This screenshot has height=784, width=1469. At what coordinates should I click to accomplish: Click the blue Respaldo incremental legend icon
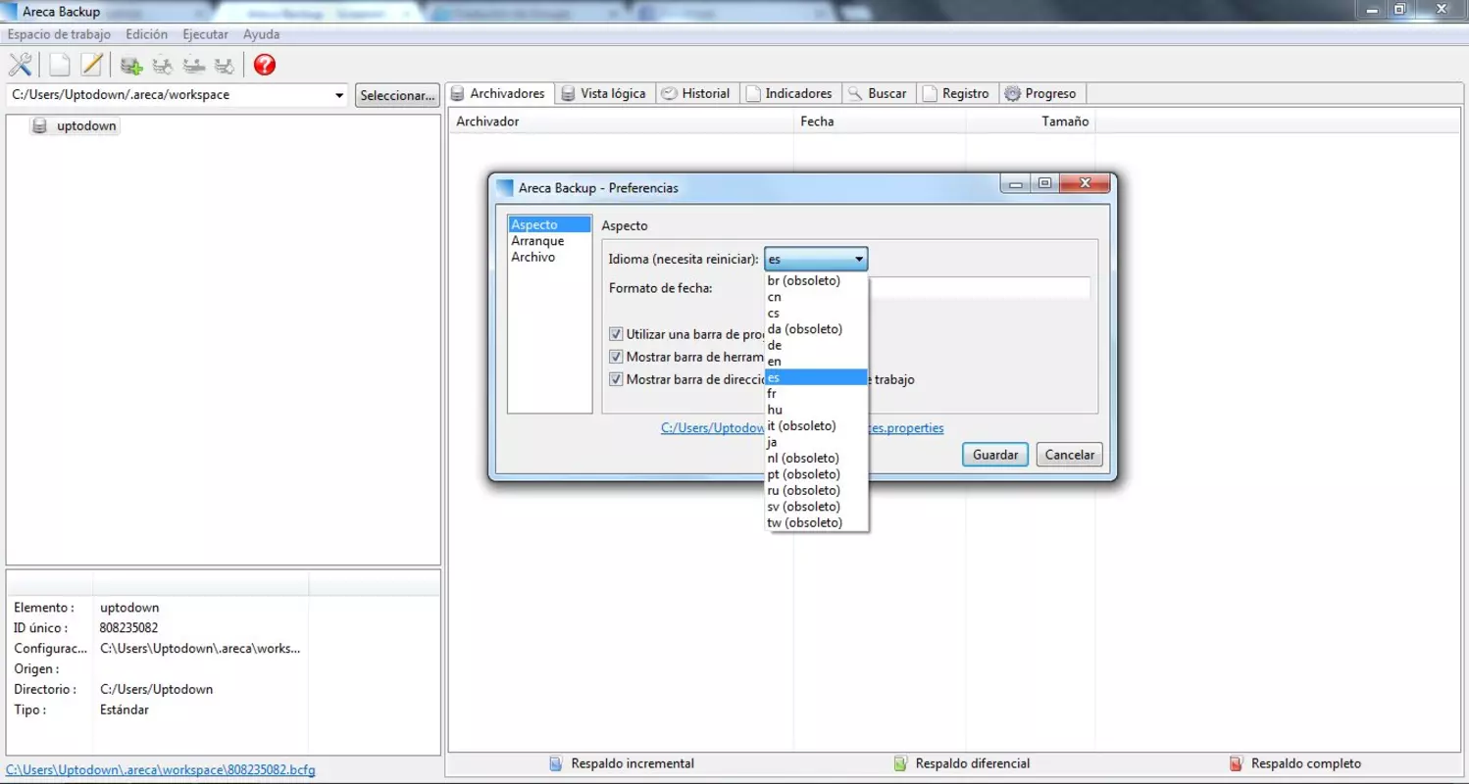pyautogui.click(x=555, y=763)
